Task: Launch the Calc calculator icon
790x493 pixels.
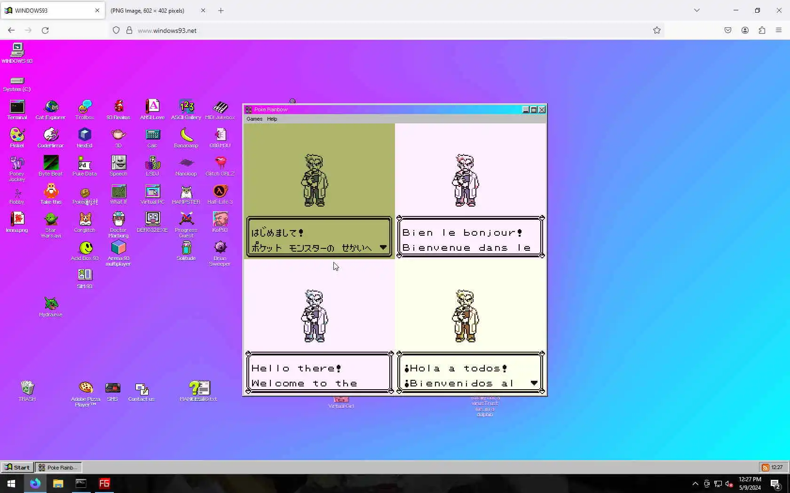Action: 152,139
